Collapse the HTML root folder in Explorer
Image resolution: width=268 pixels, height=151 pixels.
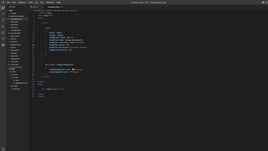(x=8, y=10)
